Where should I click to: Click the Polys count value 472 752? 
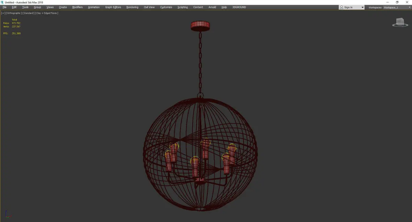pos(16,23)
